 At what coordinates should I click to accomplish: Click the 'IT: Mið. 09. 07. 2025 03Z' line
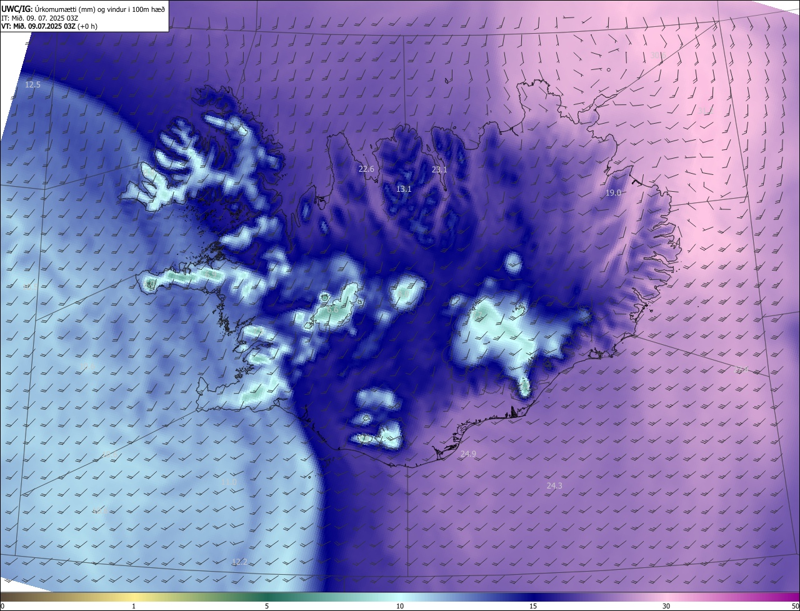point(39,18)
